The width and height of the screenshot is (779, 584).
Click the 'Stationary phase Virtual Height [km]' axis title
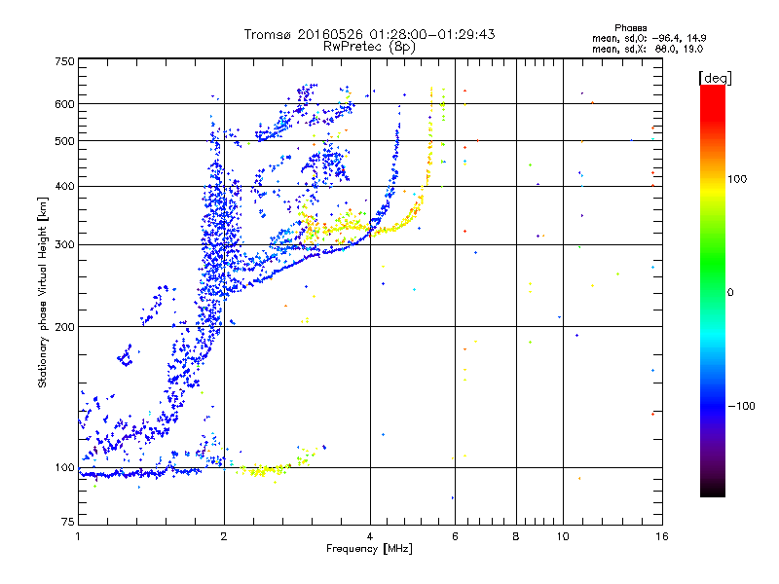click(43, 292)
